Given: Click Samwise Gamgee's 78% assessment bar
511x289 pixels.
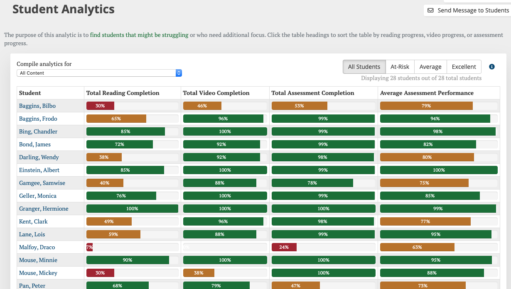Looking at the screenshot, I should [312, 183].
